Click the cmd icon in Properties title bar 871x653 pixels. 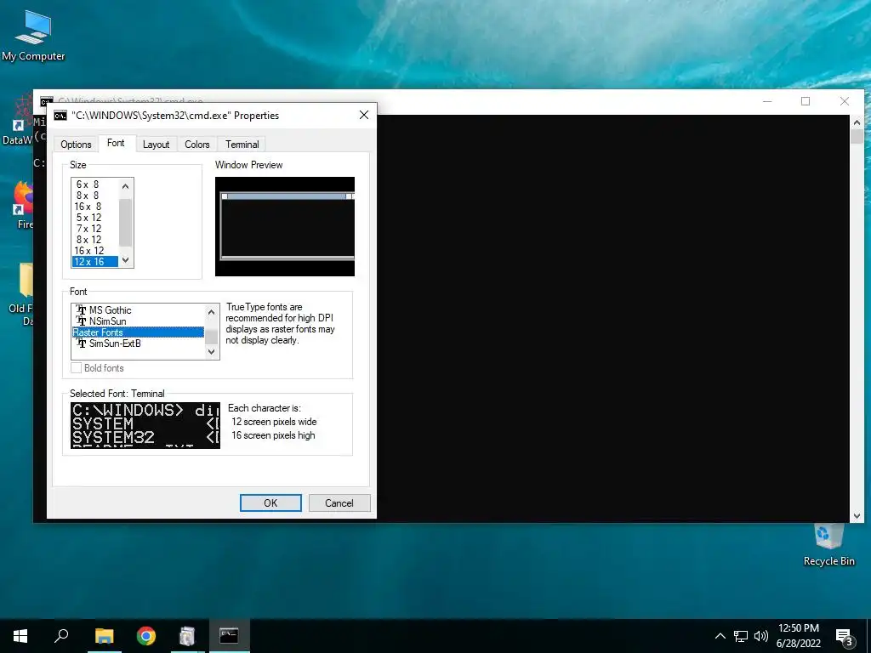coord(60,116)
